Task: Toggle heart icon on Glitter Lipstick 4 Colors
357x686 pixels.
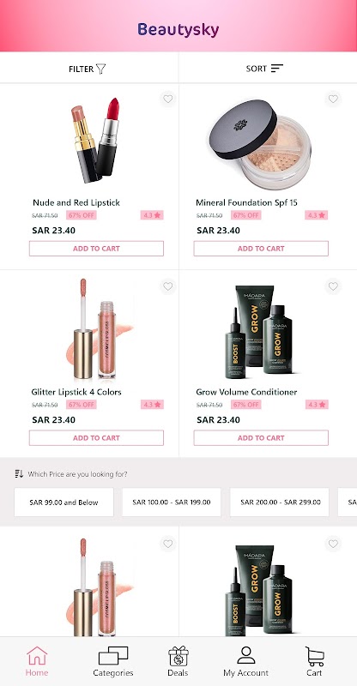Action: click(167, 286)
